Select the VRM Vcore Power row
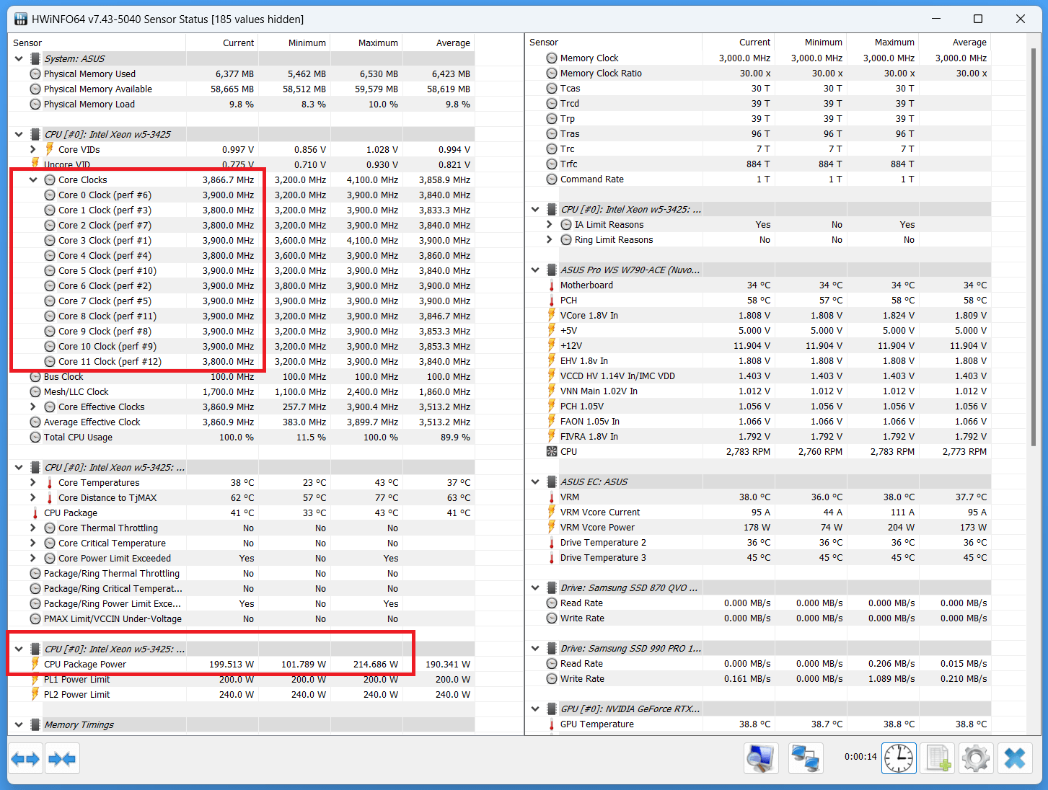 point(758,527)
